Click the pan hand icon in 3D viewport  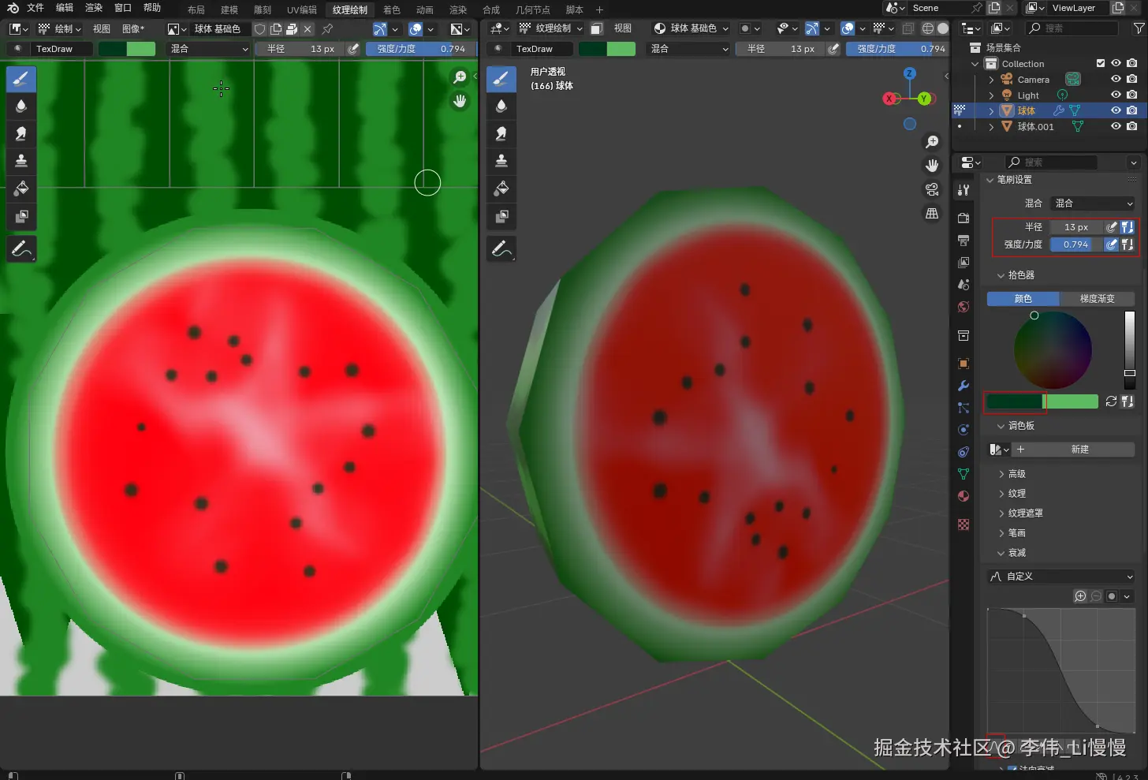pos(932,166)
